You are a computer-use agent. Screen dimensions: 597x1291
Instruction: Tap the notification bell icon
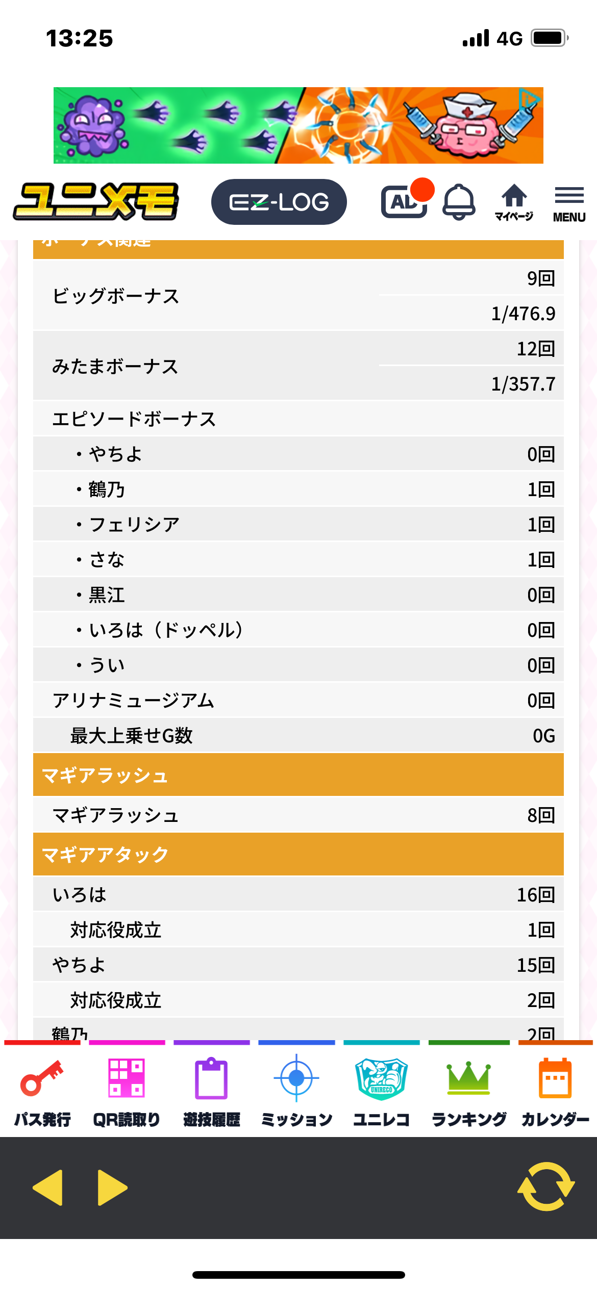click(x=459, y=202)
